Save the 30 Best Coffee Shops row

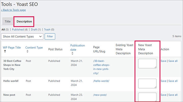pos(163,61)
